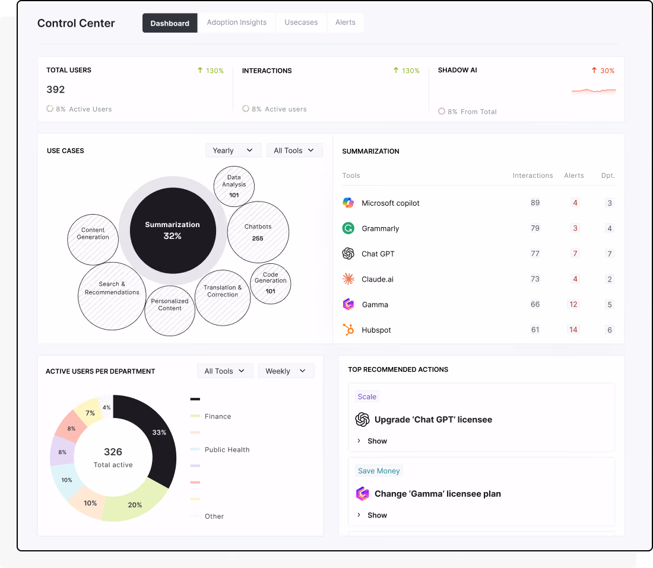Image resolution: width=653 pixels, height=568 pixels.
Task: Click the Public Health legend swatch
Action: point(195,449)
